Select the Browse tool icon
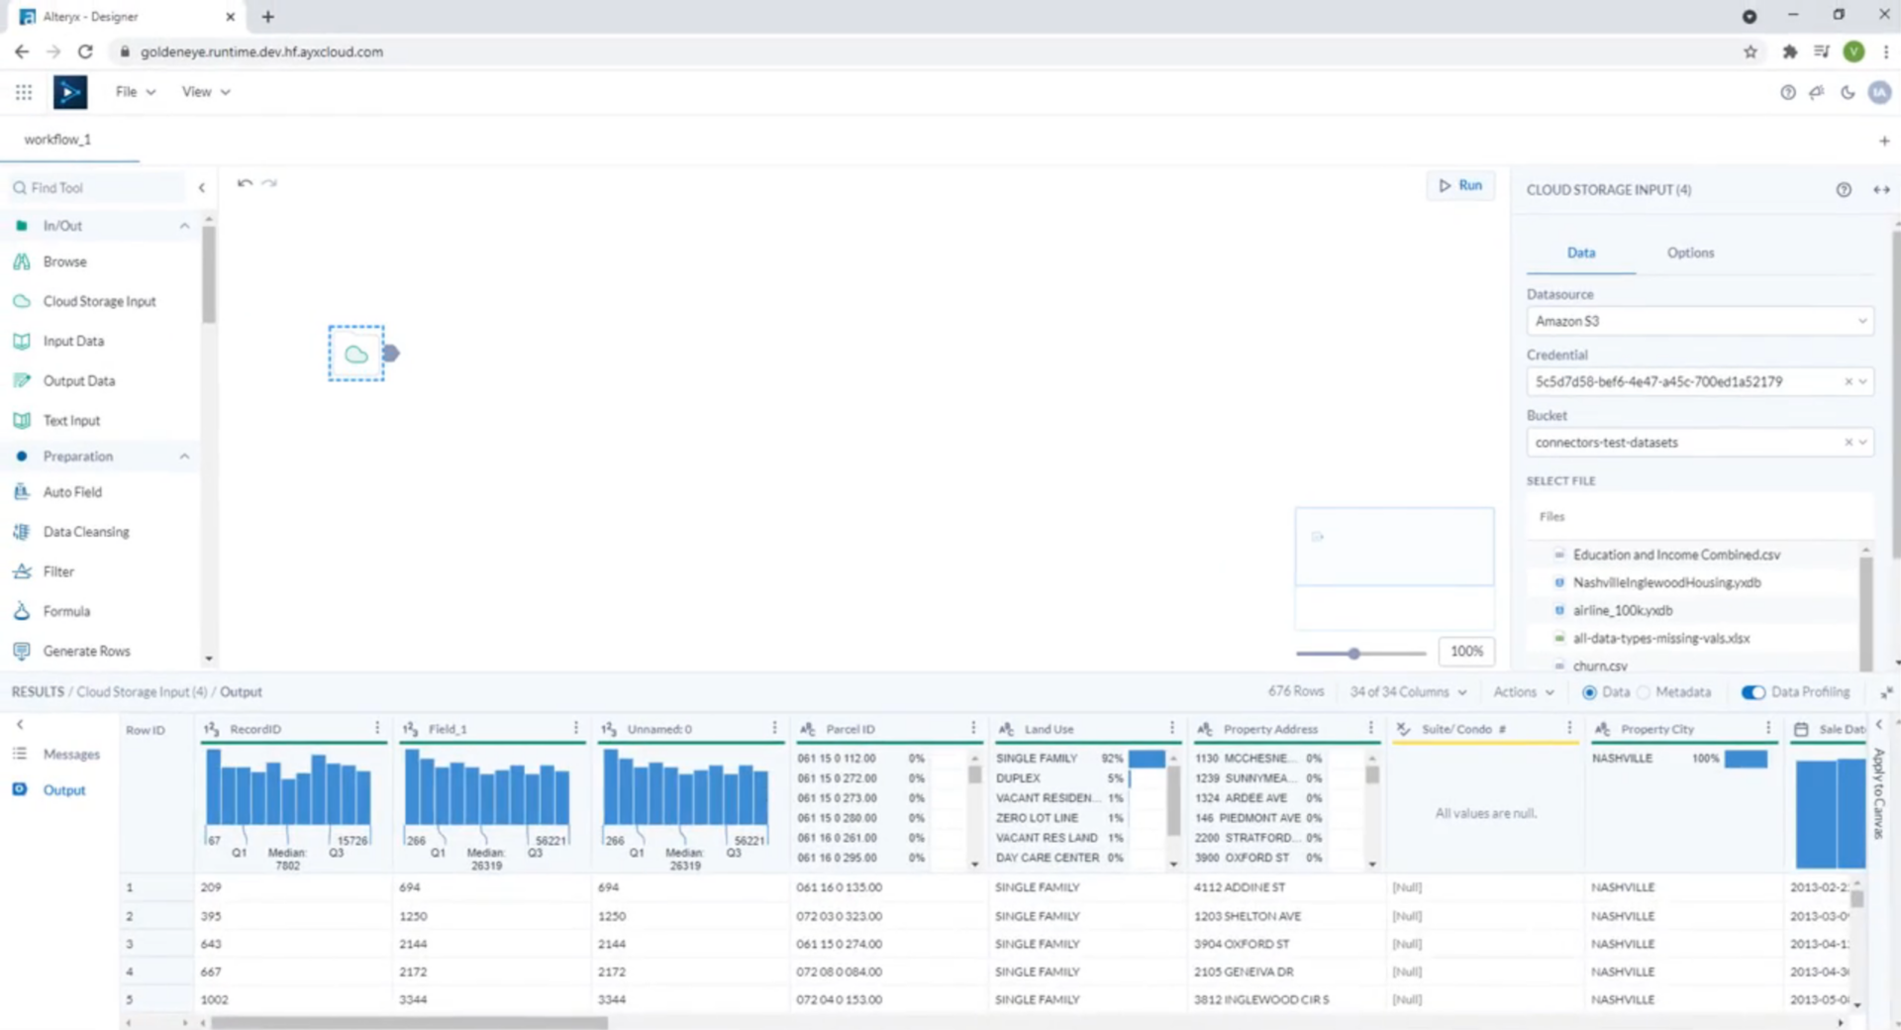 (x=22, y=261)
